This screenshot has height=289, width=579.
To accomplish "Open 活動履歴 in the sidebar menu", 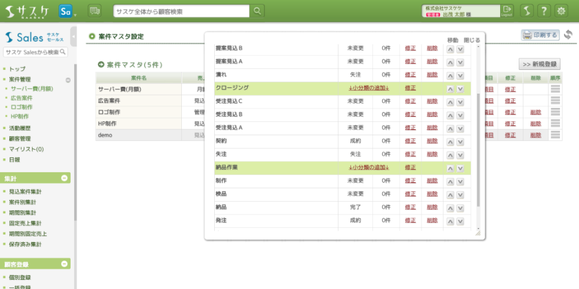I will pos(20,128).
